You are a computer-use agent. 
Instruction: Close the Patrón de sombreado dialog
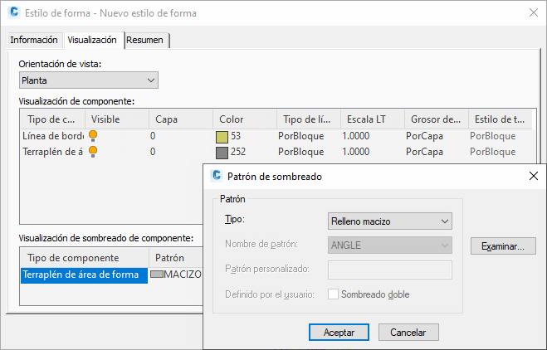click(531, 176)
